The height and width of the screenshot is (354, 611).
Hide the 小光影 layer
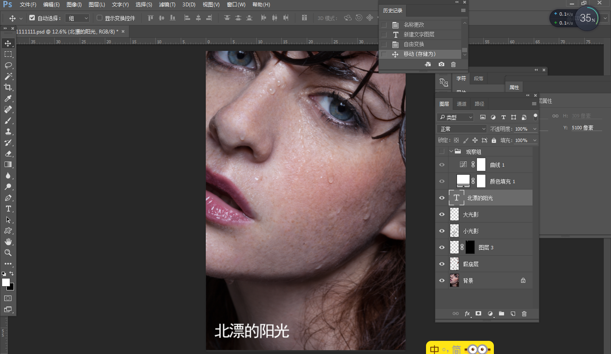click(x=442, y=231)
